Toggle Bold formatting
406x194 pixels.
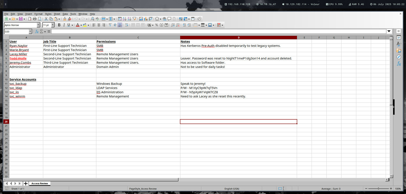click(59, 25)
